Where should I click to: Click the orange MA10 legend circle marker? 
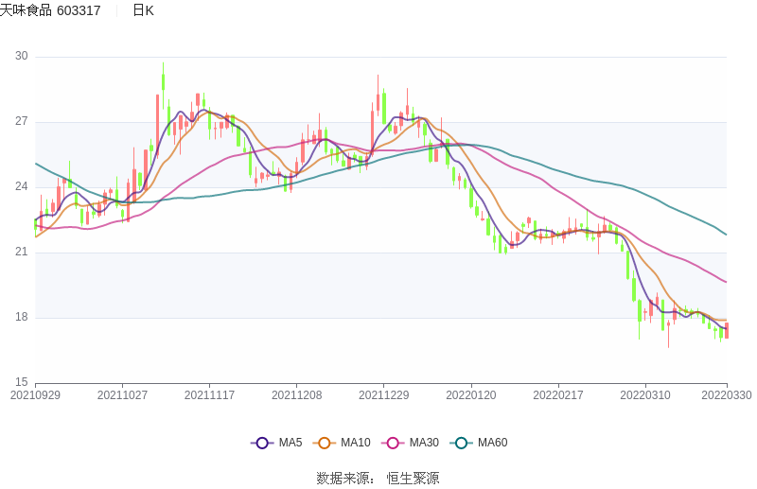coord(325,443)
